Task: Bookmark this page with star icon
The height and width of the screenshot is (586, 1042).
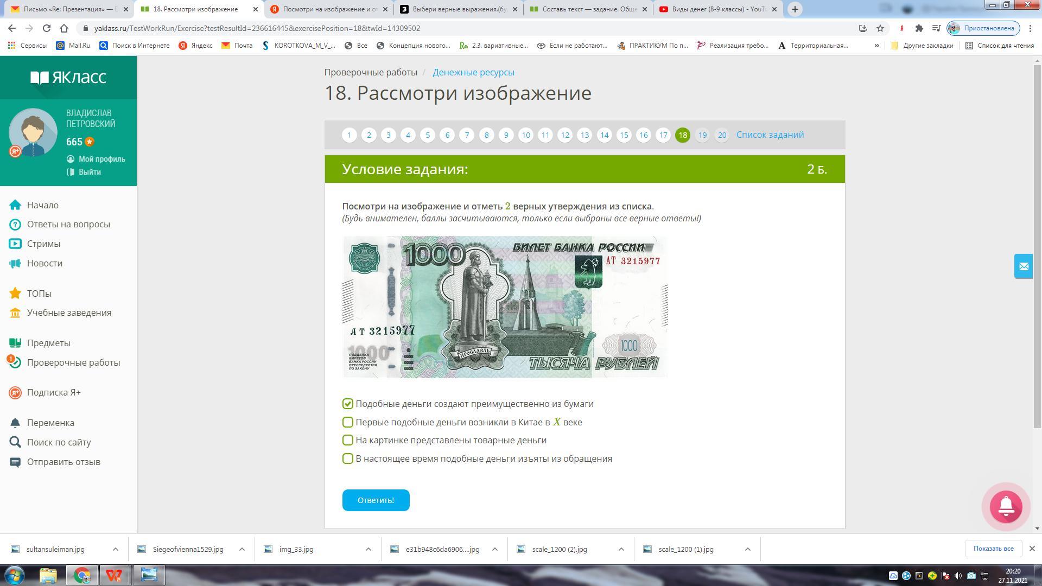Action: click(880, 28)
